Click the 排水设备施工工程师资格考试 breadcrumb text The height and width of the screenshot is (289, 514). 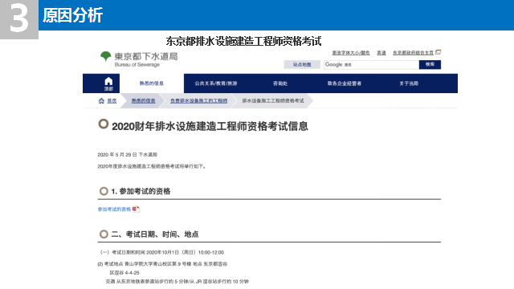click(x=273, y=100)
